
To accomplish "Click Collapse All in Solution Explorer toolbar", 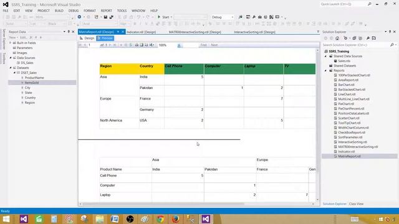I will pos(354,39).
